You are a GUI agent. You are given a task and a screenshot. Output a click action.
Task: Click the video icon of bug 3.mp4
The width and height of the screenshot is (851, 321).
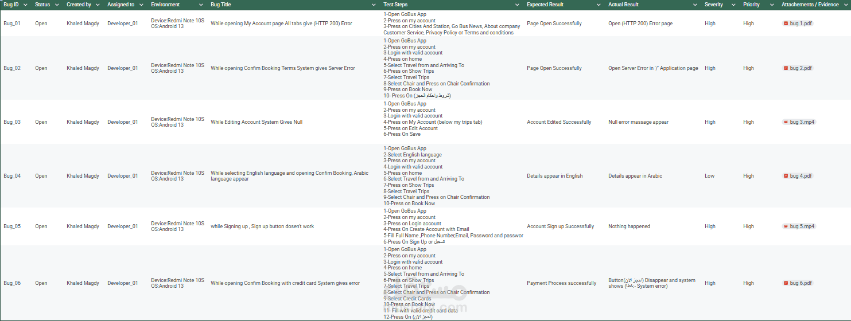(x=786, y=122)
